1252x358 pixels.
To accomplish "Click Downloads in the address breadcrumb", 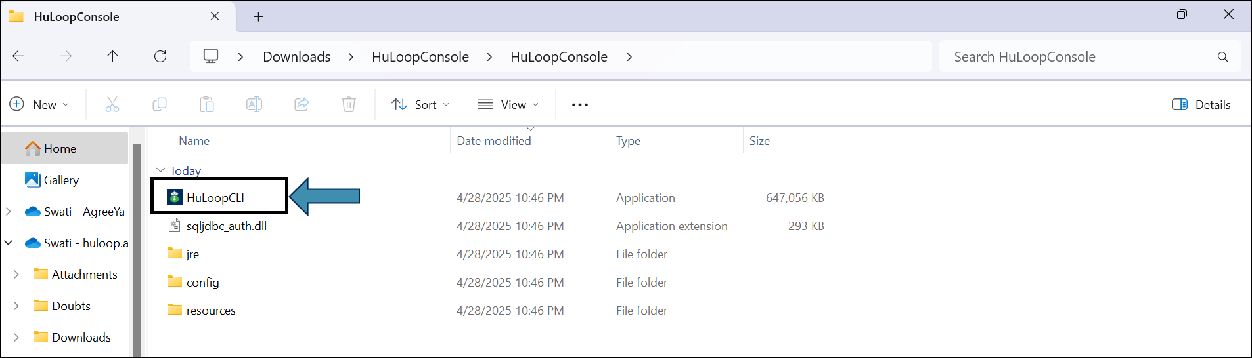I will [x=296, y=57].
